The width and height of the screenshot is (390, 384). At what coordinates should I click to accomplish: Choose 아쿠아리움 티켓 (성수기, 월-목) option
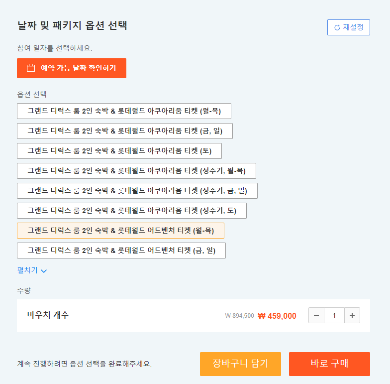(136, 171)
